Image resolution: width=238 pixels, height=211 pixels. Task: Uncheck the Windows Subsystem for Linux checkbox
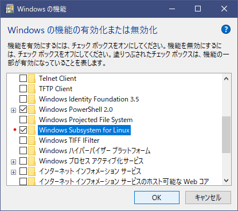click(23, 130)
